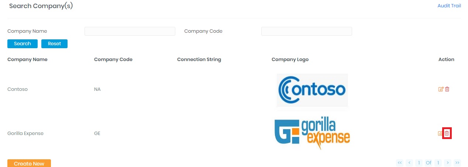
Task: Run the company Search button
Action: coord(23,43)
